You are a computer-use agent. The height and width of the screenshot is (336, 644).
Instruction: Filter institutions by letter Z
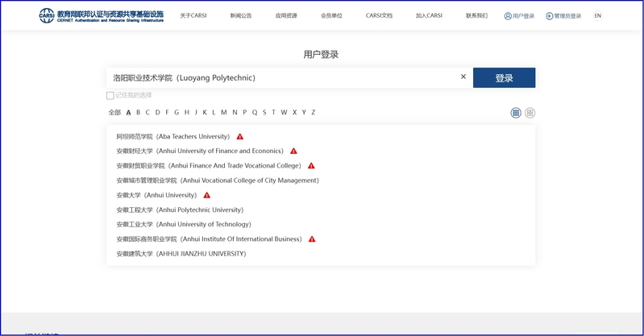(x=314, y=113)
